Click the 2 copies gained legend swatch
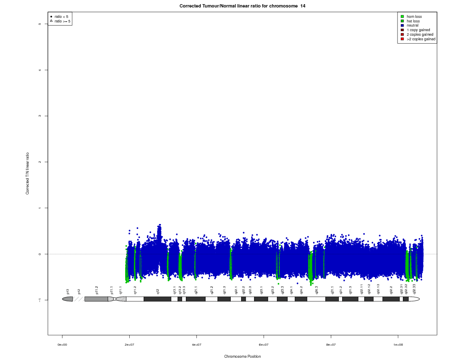This screenshot has height=359, width=449. click(x=402, y=34)
